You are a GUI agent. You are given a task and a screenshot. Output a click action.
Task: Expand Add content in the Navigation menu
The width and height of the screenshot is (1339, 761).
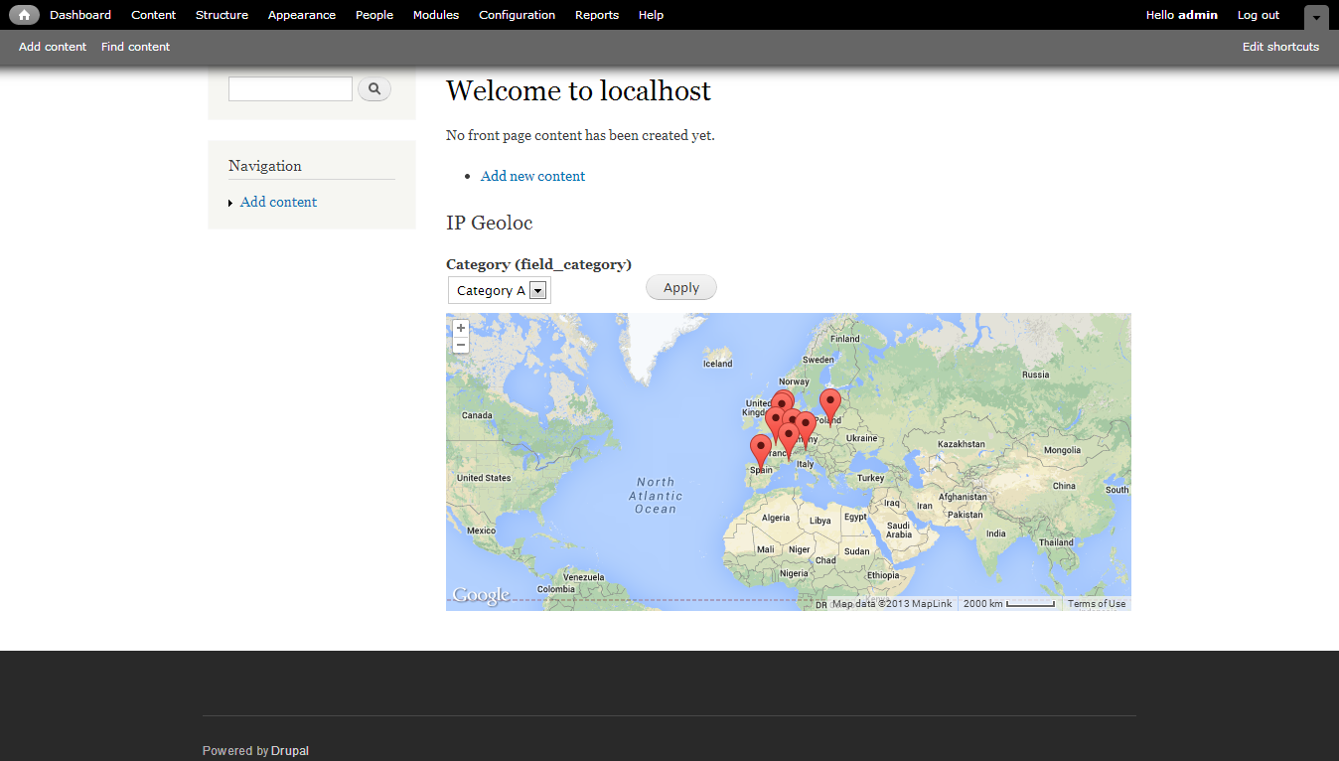coord(229,202)
